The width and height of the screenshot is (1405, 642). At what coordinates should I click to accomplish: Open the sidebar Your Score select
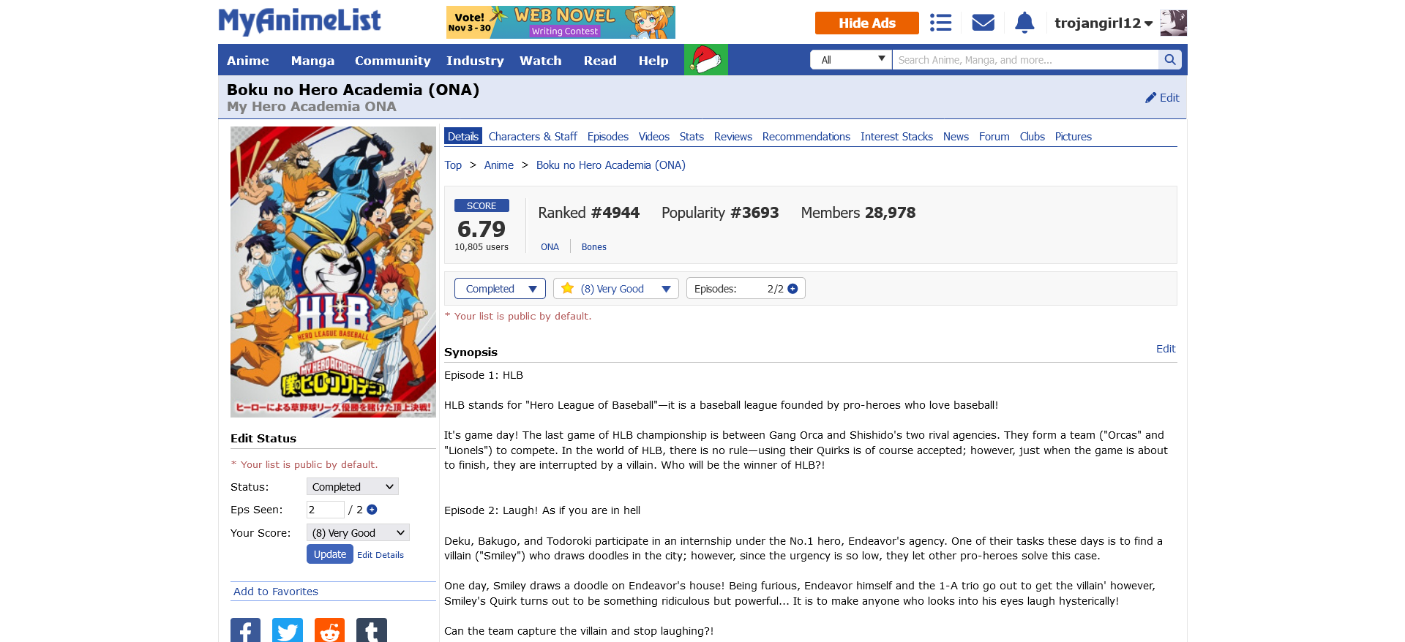pyautogui.click(x=358, y=533)
